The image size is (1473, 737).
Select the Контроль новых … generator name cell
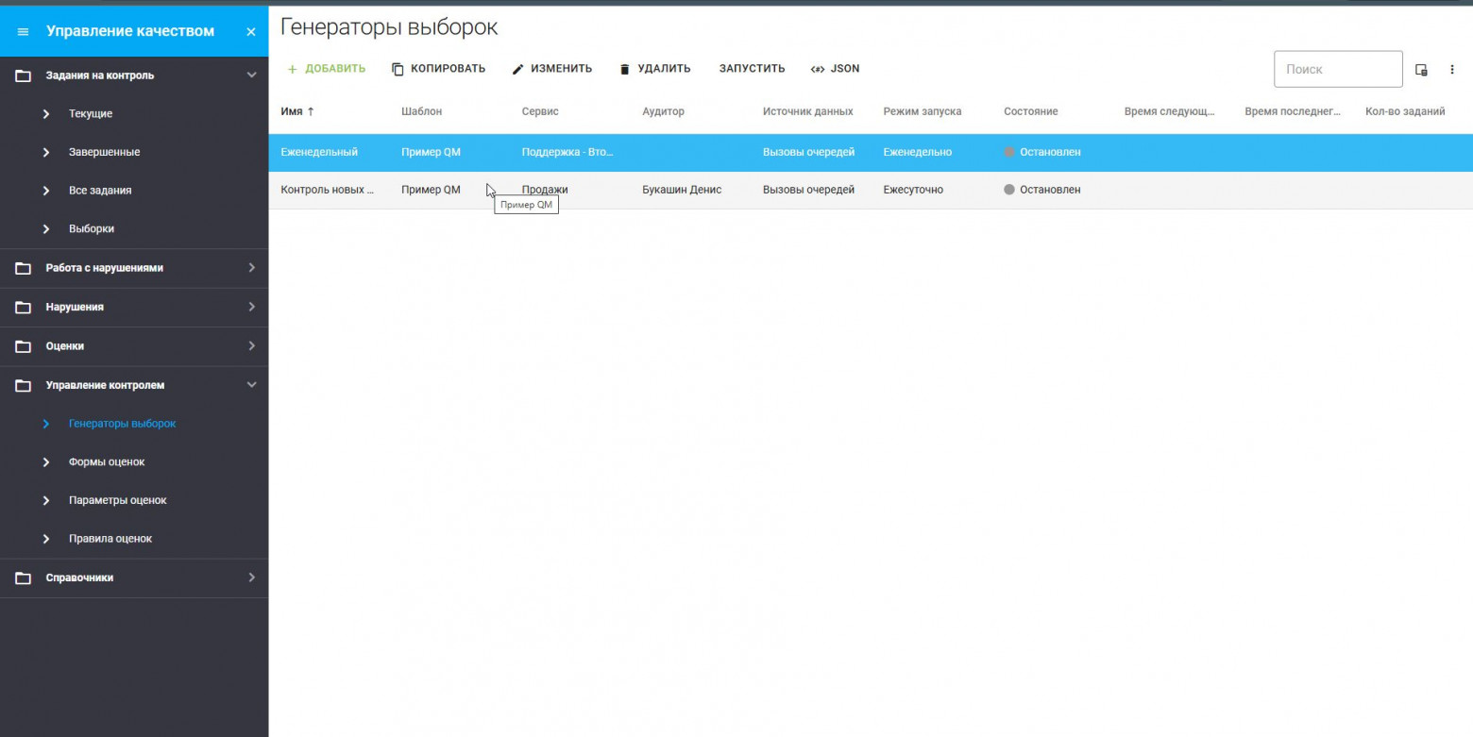(327, 190)
